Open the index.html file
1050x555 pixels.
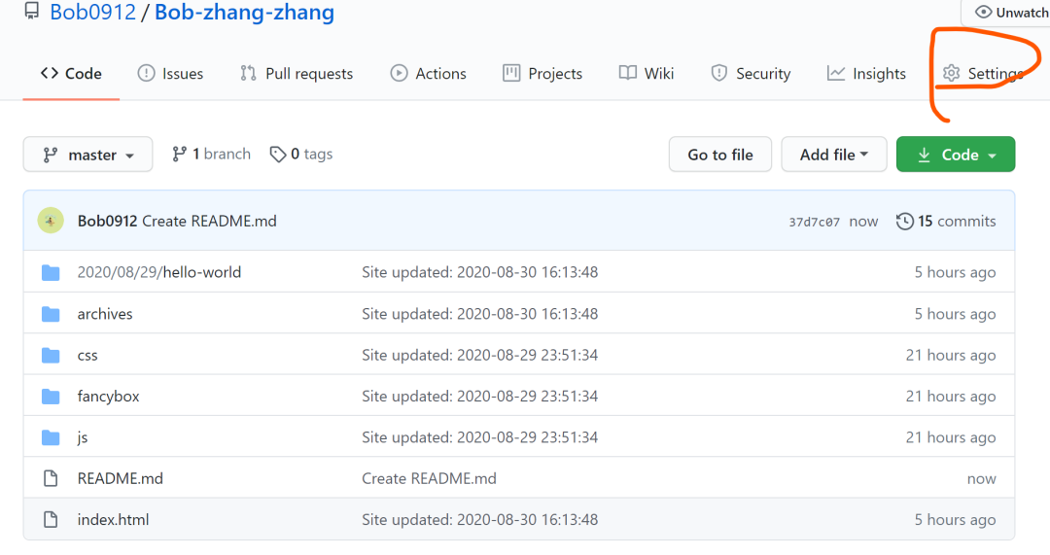click(113, 519)
